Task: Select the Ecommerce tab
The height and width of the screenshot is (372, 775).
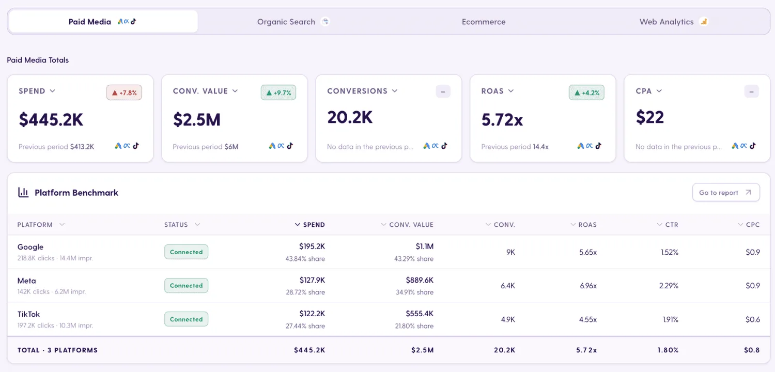Action: [x=484, y=22]
